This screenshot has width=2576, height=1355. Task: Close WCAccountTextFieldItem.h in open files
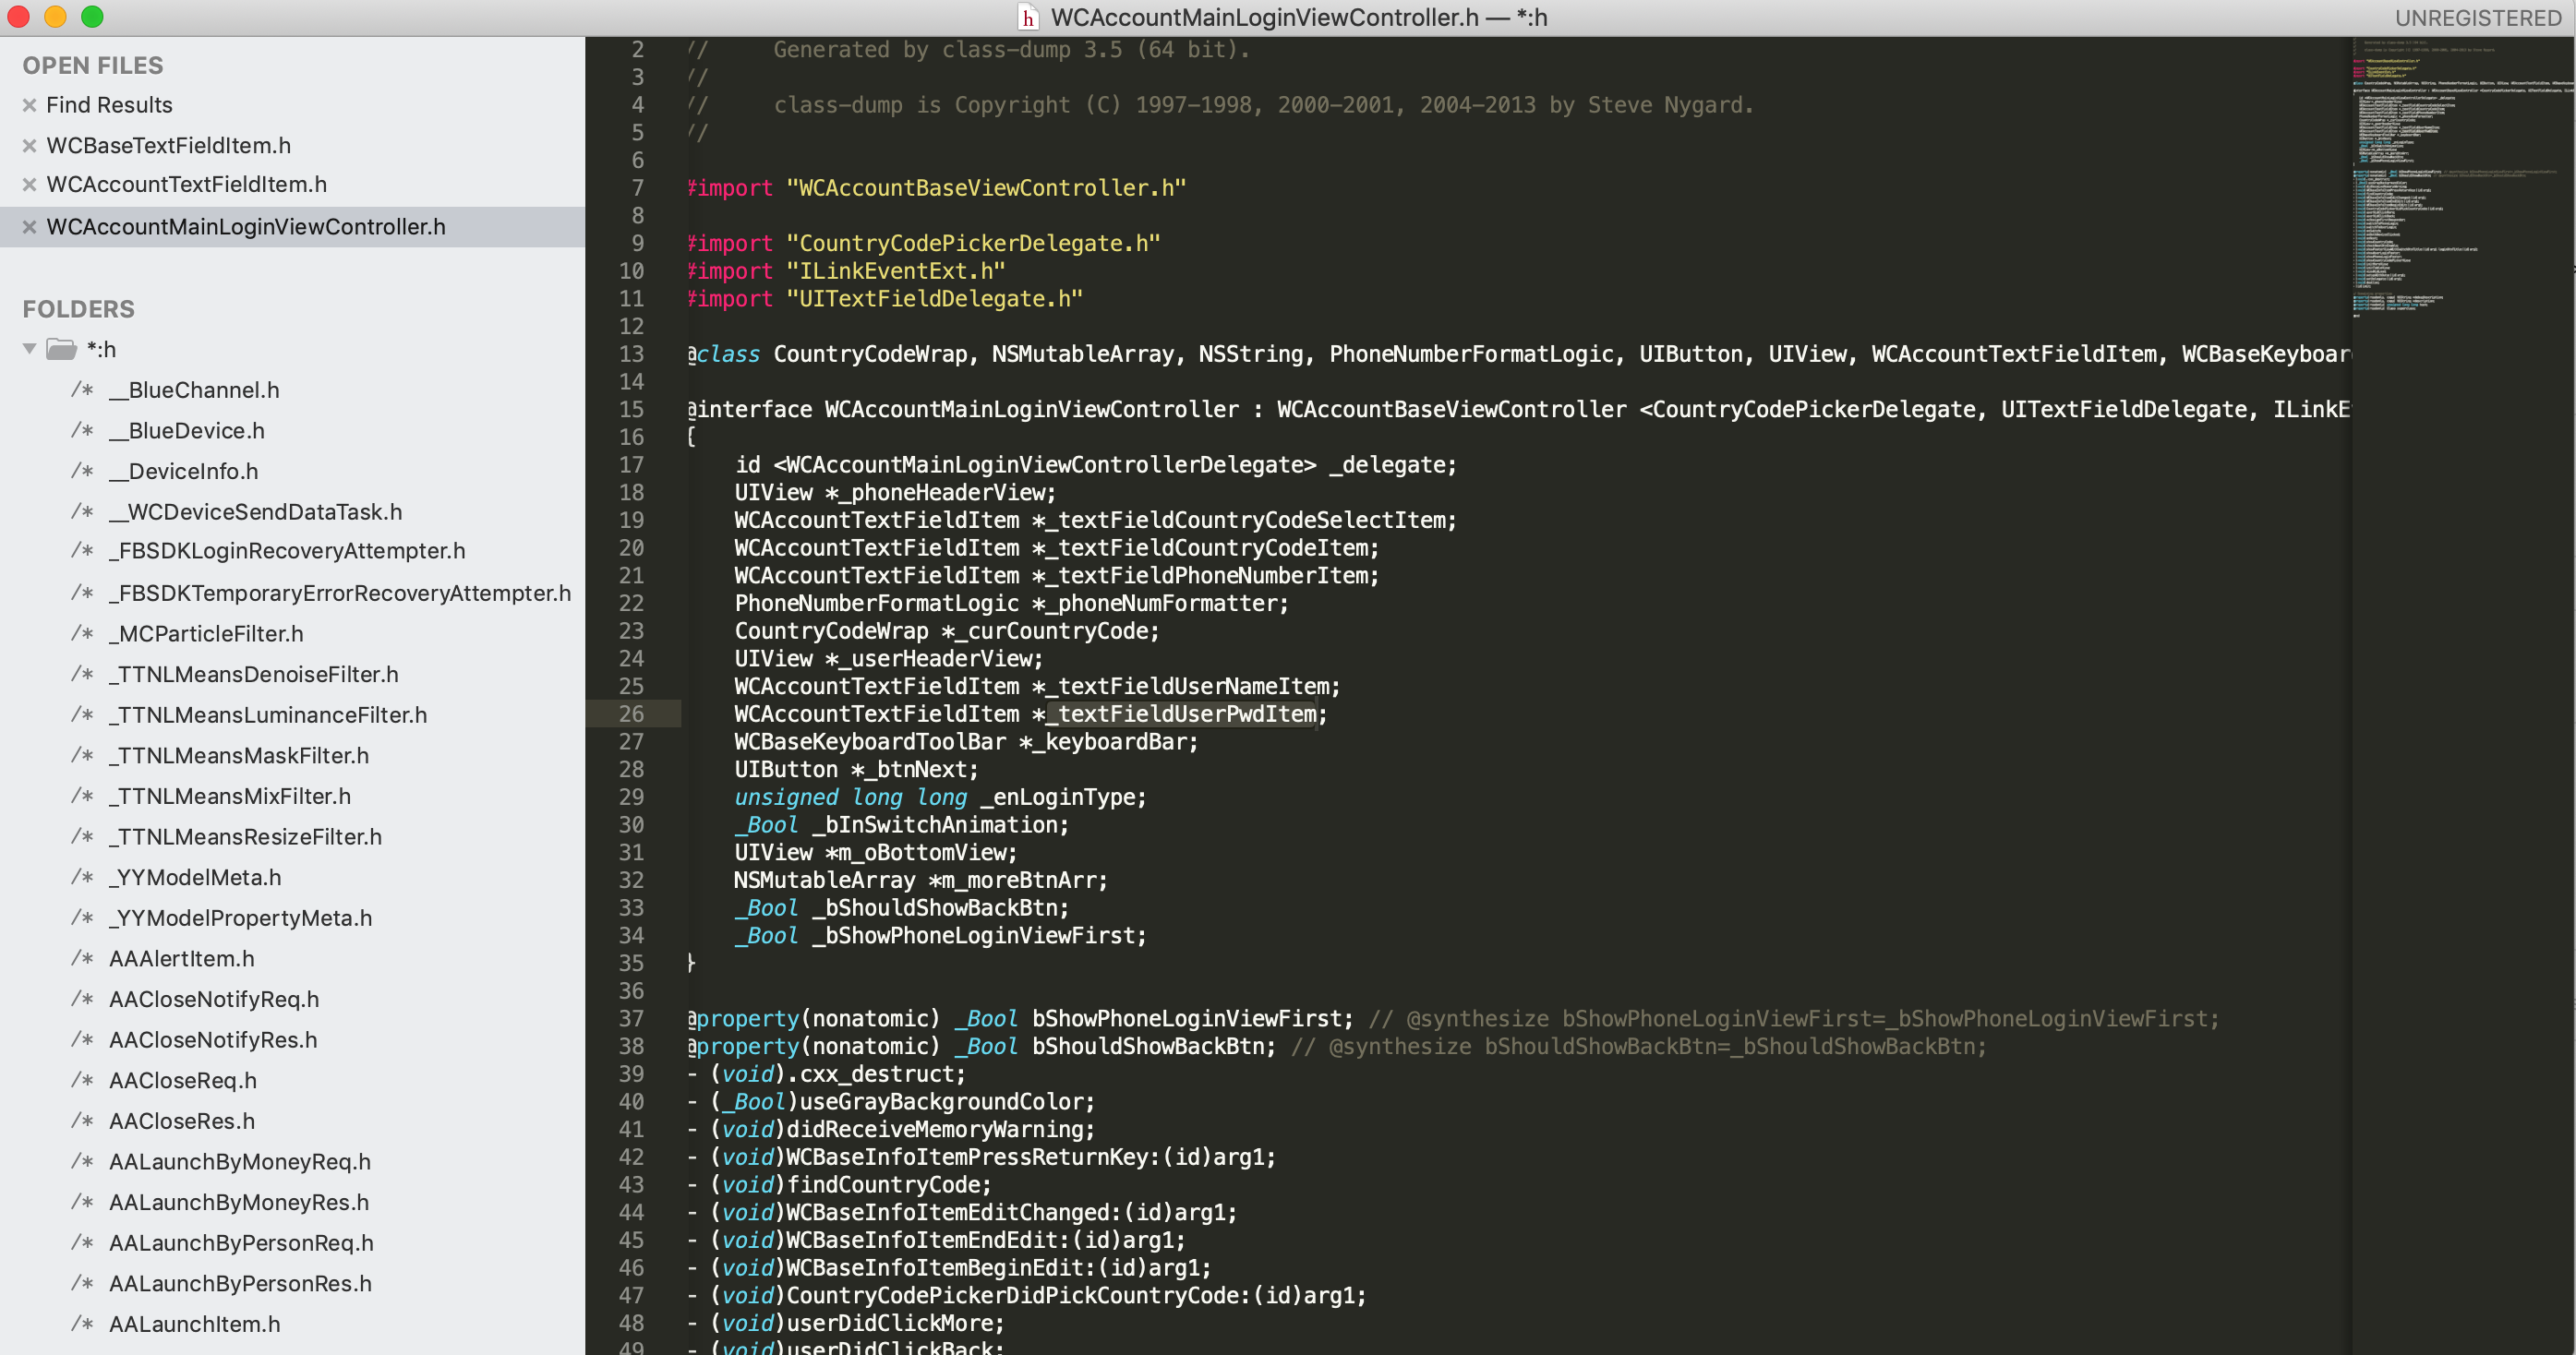point(29,185)
